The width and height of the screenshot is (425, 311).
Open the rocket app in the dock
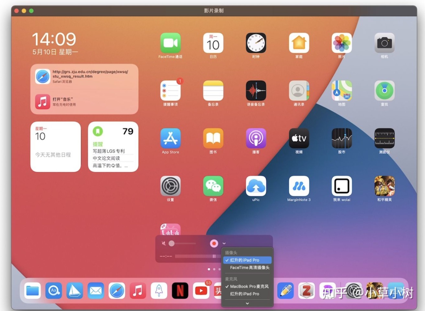pyautogui.click(x=159, y=291)
